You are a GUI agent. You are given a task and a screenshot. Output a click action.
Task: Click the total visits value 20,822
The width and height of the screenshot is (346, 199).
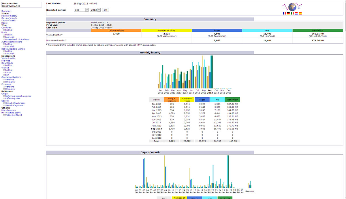187,141
